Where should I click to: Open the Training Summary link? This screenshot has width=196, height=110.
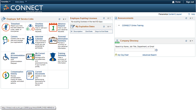pyautogui.click(x=62, y=54)
